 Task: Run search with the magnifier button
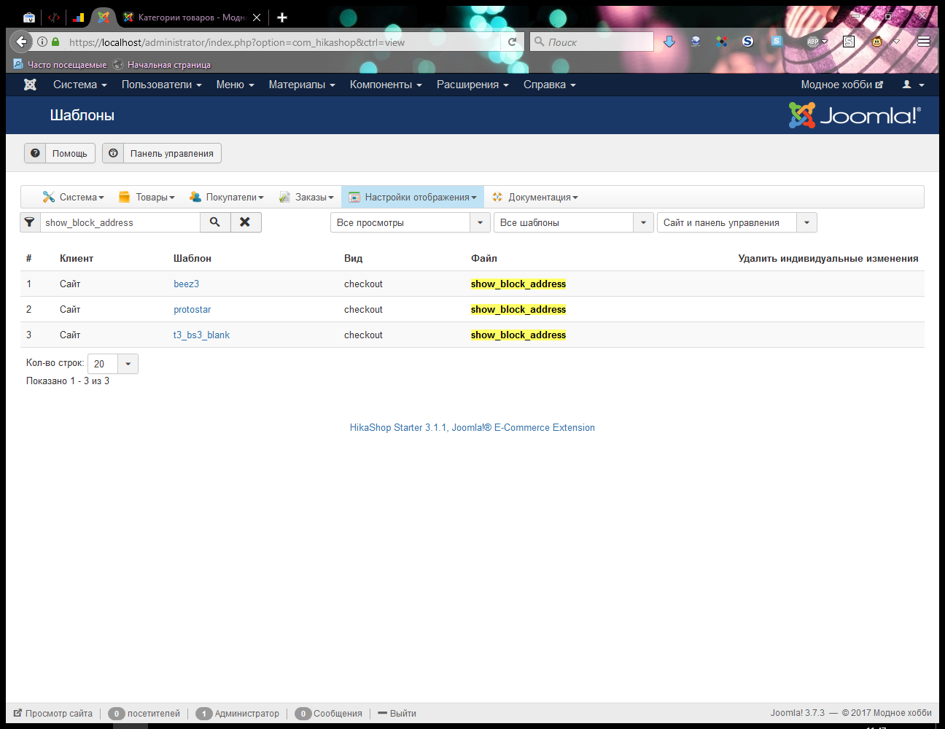pyautogui.click(x=215, y=222)
